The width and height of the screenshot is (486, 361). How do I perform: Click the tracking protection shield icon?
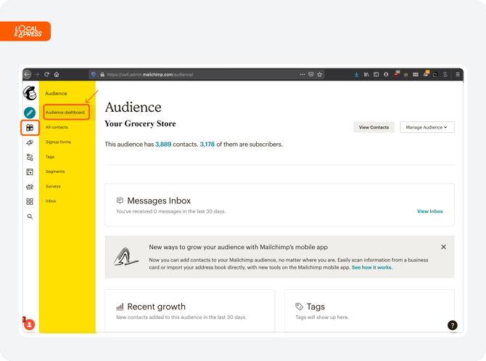94,74
